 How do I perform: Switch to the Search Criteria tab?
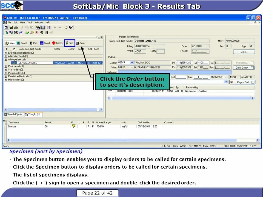pyautogui.click(x=13, y=114)
